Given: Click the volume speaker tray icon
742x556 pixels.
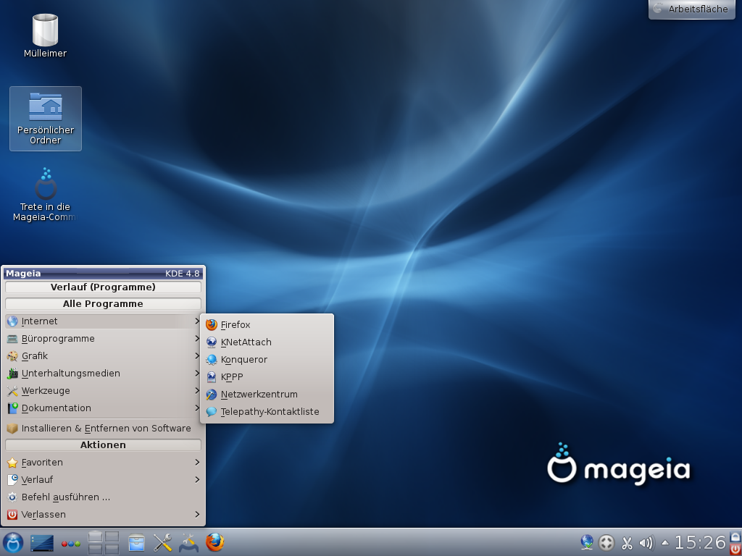Looking at the screenshot, I should [x=646, y=543].
